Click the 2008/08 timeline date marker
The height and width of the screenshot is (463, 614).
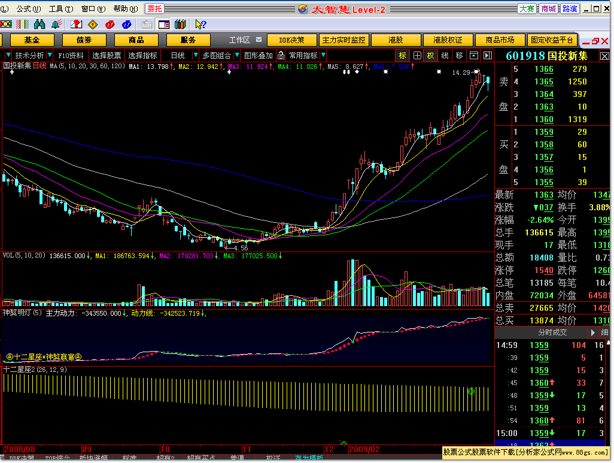(x=20, y=449)
